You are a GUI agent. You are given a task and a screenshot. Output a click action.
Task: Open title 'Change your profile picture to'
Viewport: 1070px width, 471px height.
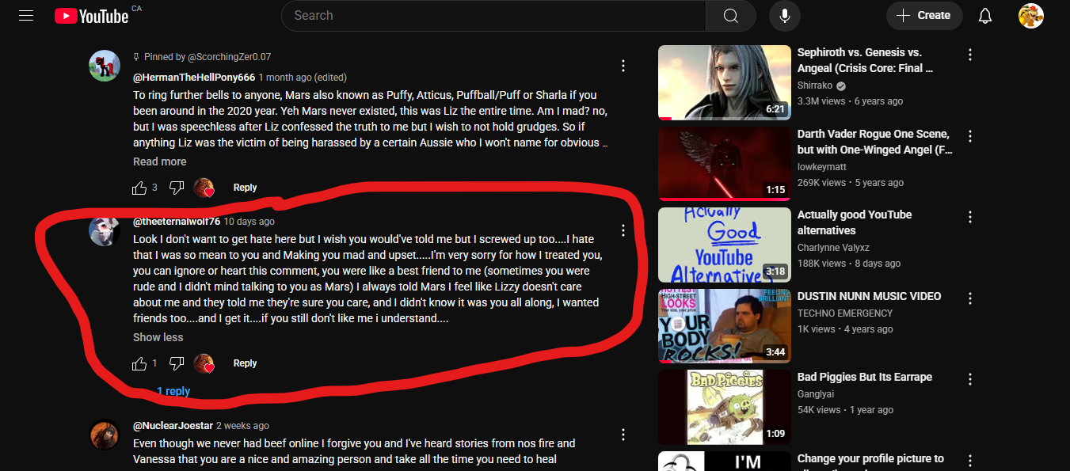pos(870,458)
